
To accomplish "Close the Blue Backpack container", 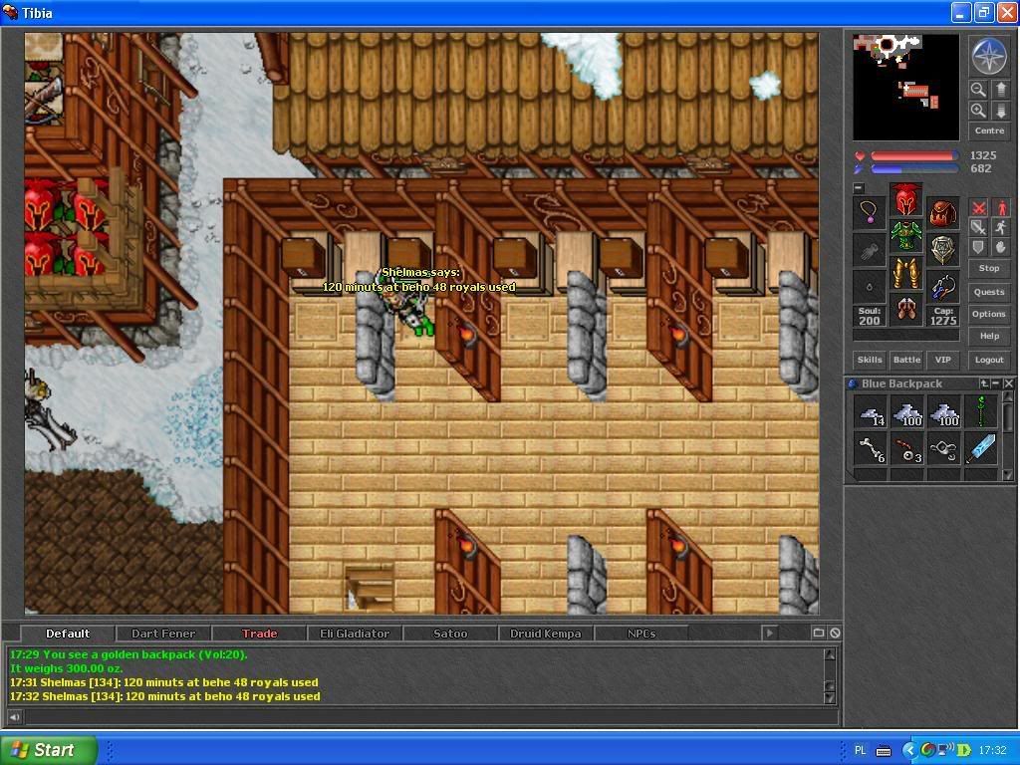I will [1008, 383].
